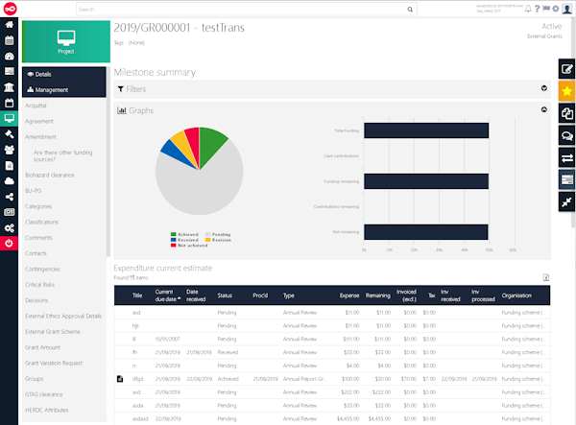Open the Critical Risks link
This screenshot has width=576, height=425.
tap(42, 286)
